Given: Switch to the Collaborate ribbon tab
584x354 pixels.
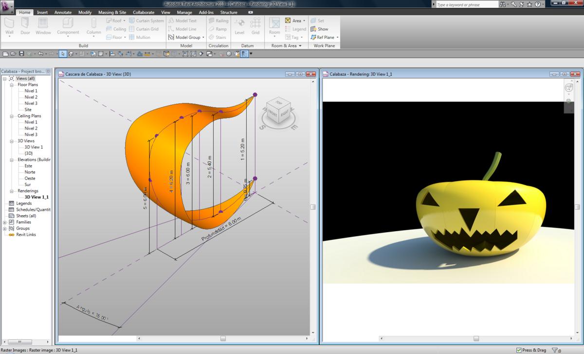Looking at the screenshot, I should [144, 12].
